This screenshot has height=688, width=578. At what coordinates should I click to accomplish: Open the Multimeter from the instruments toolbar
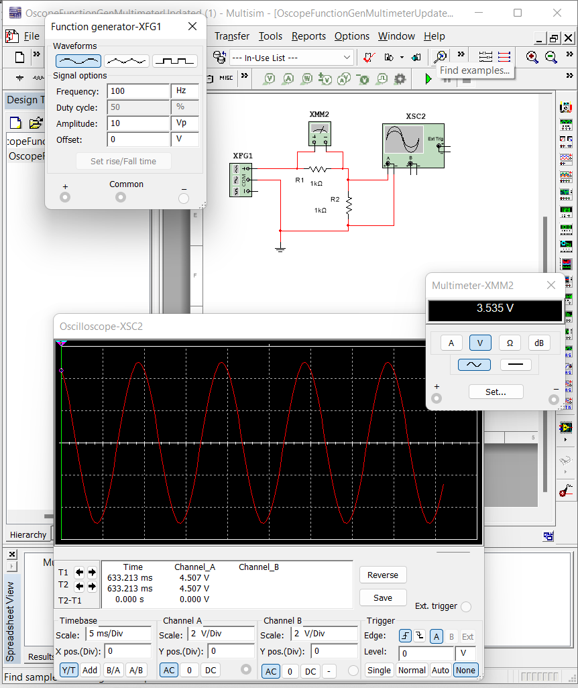click(567, 107)
